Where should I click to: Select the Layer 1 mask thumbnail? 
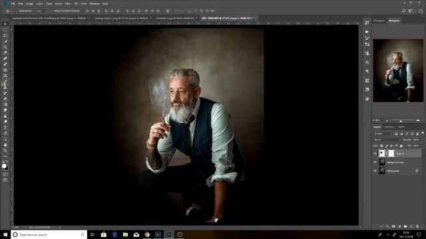391,153
